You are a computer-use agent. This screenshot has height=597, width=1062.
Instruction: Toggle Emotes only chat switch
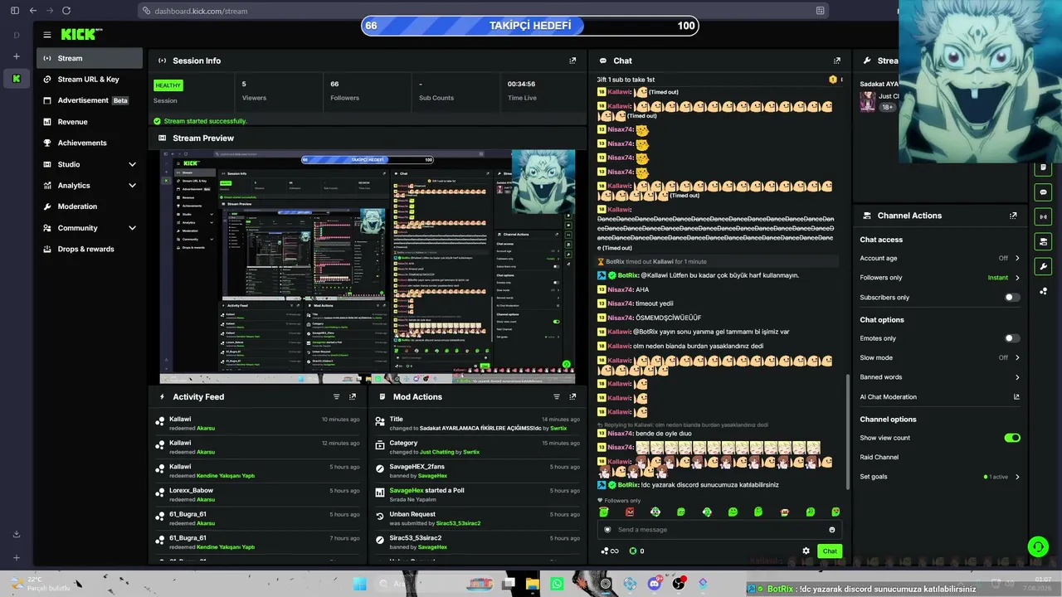click(1012, 338)
